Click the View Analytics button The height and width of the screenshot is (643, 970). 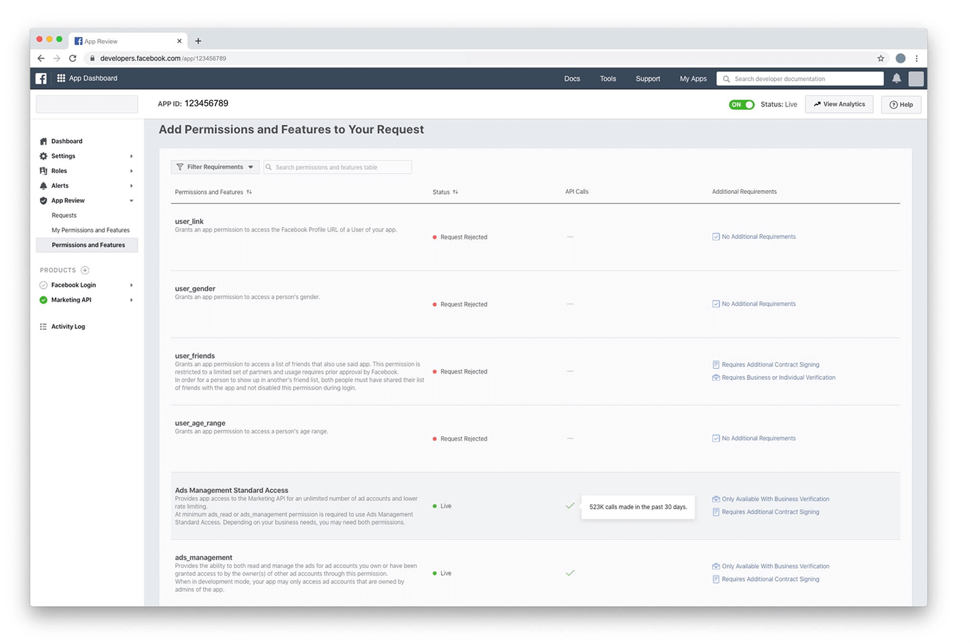[839, 104]
